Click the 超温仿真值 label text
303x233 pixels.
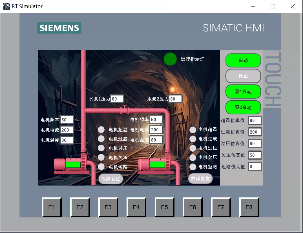(233, 120)
